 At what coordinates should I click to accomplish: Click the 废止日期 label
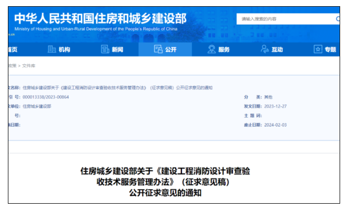coord(253,125)
